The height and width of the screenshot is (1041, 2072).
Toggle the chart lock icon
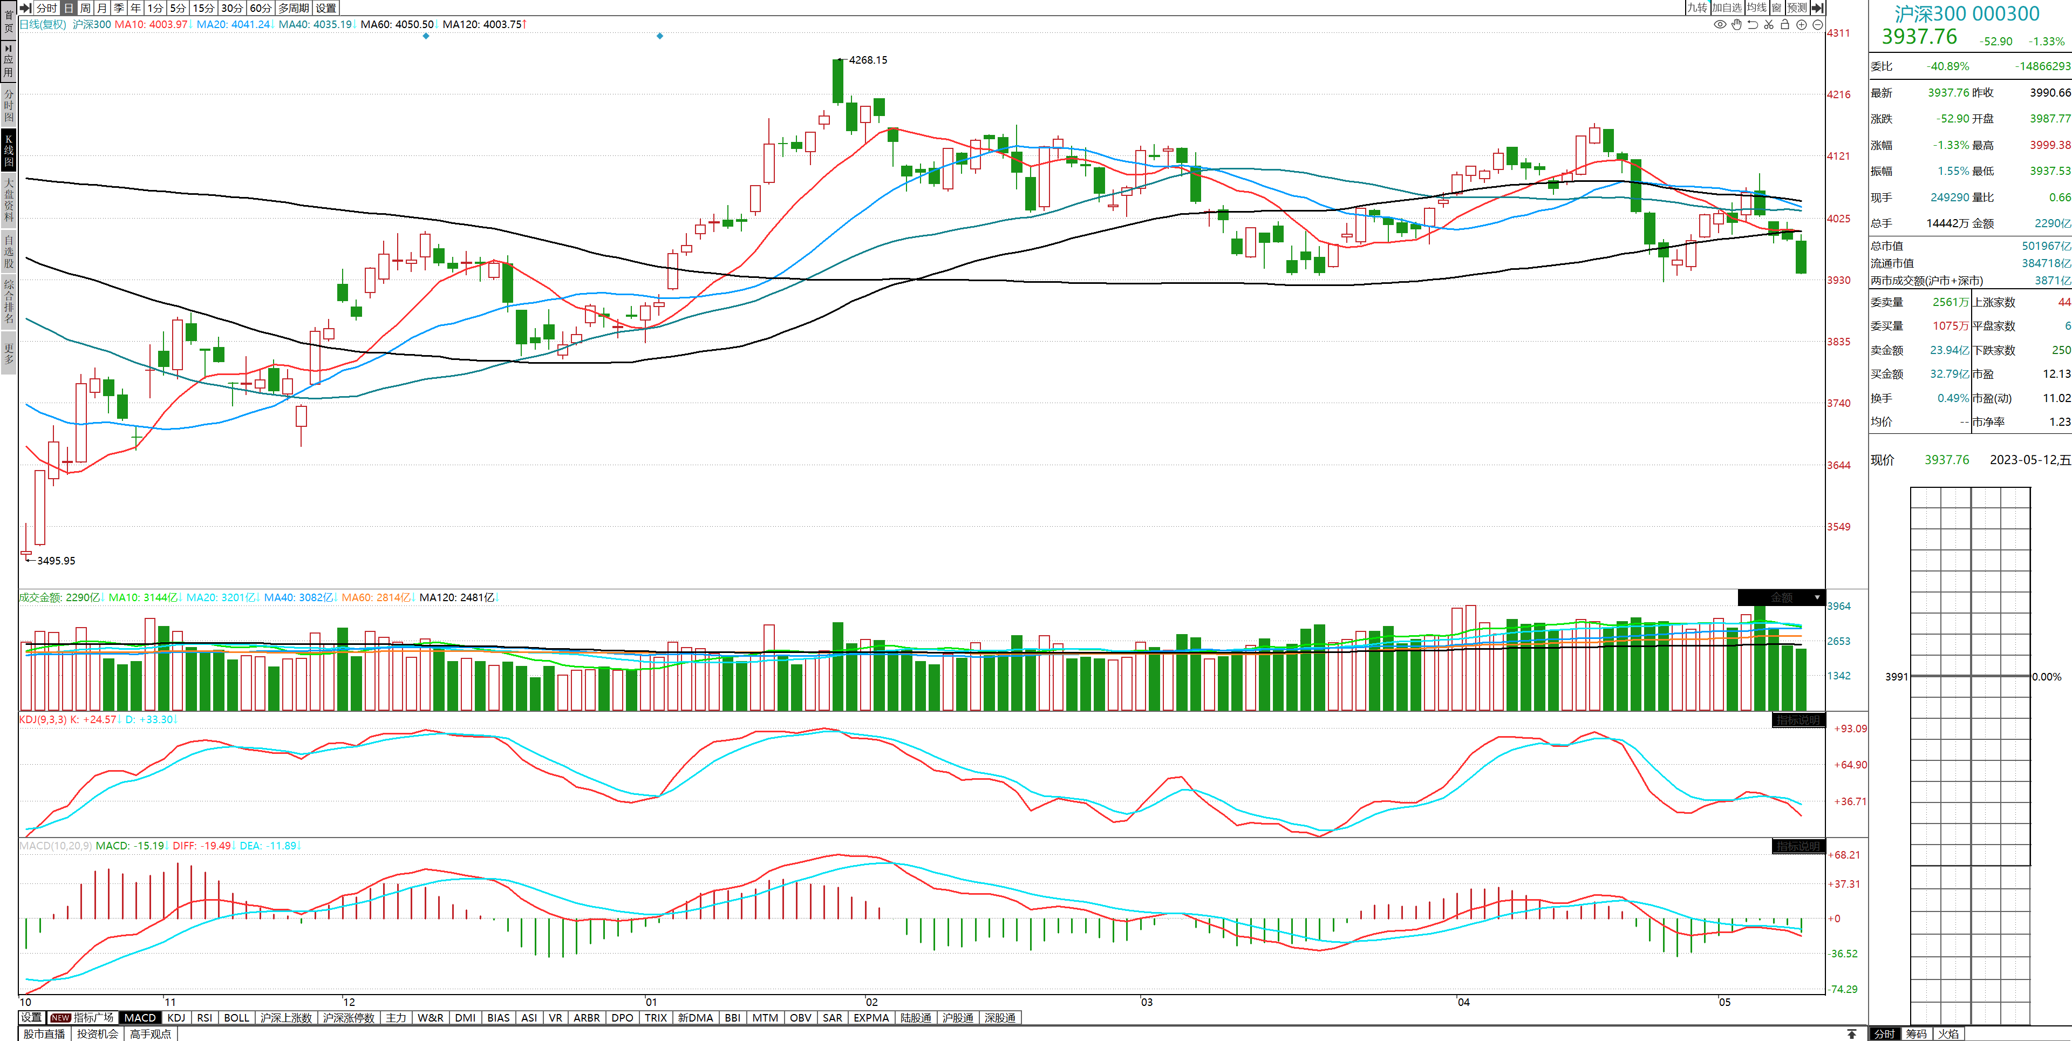pos(1785,24)
